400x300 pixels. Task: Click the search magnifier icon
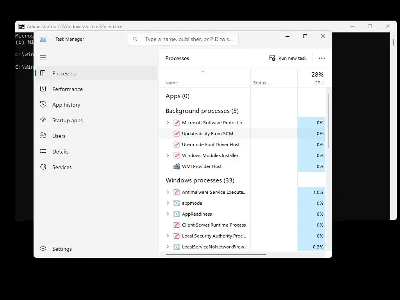pos(135,39)
